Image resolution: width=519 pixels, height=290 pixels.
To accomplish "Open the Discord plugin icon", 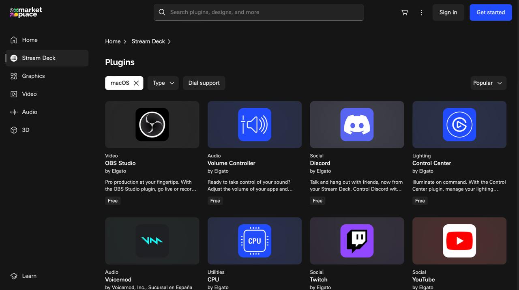I will click(x=357, y=125).
